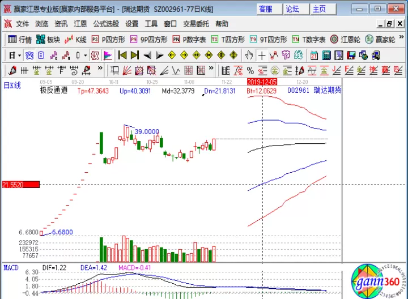Open the T数字表 tool
Screen dimensions: 408x299
click(309, 40)
